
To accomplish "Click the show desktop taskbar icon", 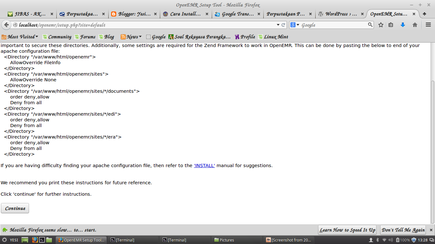I will click(25, 240).
